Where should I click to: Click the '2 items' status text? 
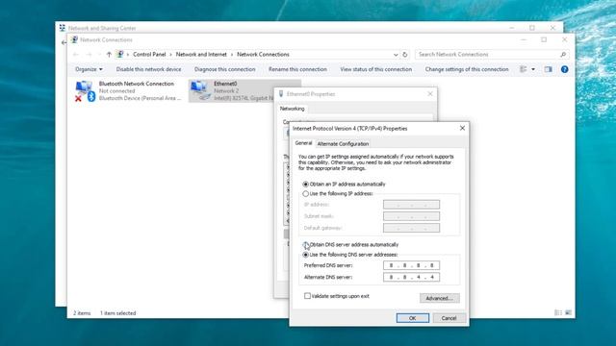point(82,313)
